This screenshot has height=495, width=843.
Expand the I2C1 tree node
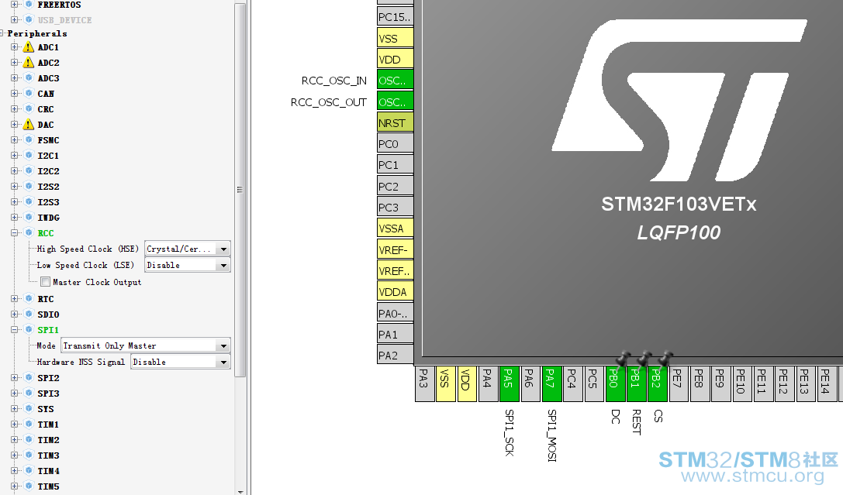click(x=15, y=156)
